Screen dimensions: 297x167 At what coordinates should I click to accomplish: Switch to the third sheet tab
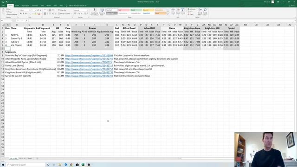click(30, 158)
